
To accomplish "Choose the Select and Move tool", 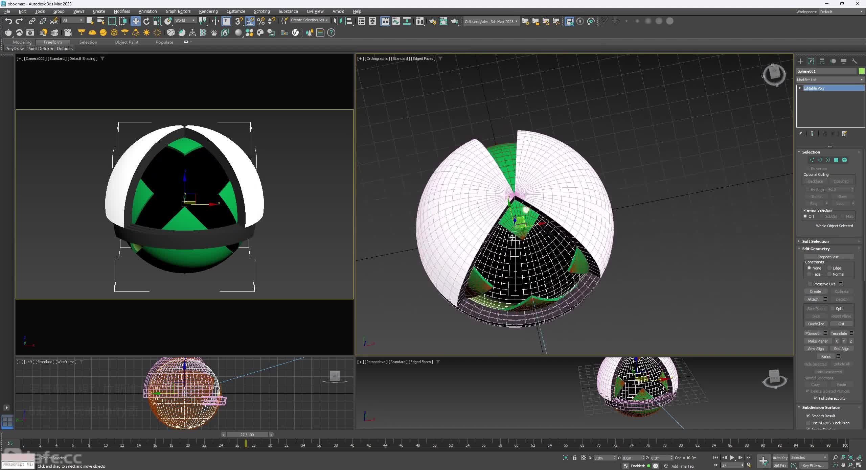I will coord(135,21).
